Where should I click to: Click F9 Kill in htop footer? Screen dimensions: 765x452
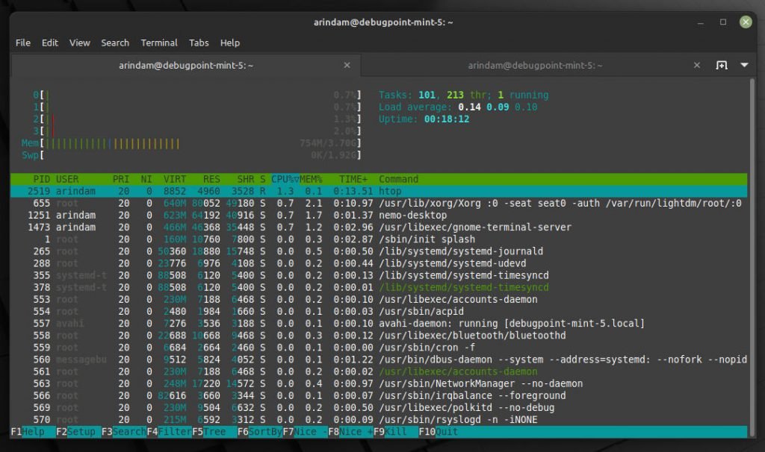[x=395, y=432]
